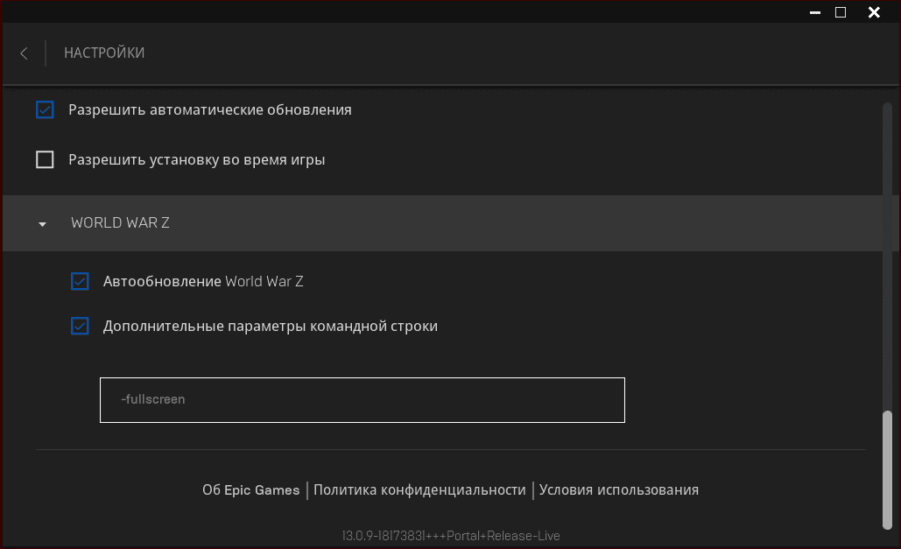Uncheck Дополнительные параметры командной строки checkbox

80,326
